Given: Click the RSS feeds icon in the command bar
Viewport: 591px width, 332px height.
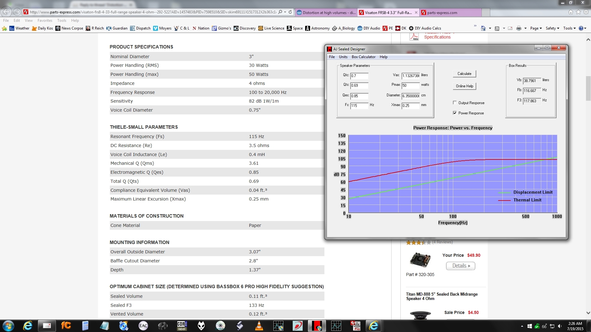Looking at the screenshot, I should click(x=497, y=28).
